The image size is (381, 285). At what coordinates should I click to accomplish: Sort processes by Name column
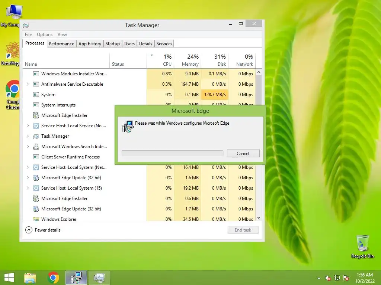(66, 60)
